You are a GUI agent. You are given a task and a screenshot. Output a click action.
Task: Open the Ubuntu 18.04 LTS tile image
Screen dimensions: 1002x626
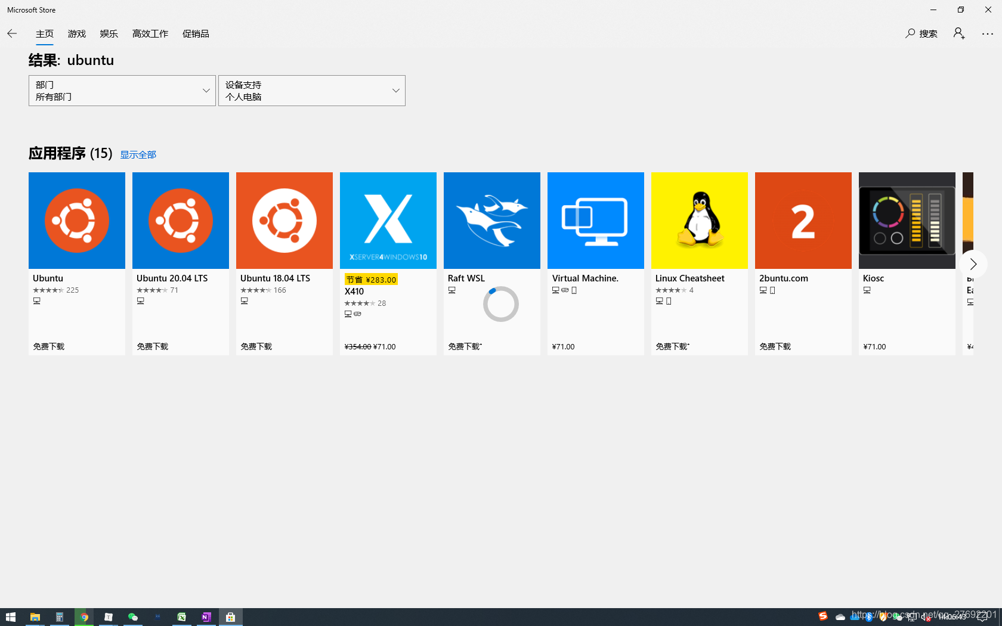pos(284,221)
